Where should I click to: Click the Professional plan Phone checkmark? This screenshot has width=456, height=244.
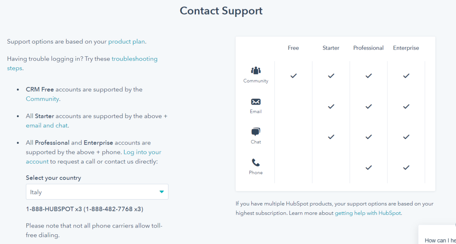(369, 167)
